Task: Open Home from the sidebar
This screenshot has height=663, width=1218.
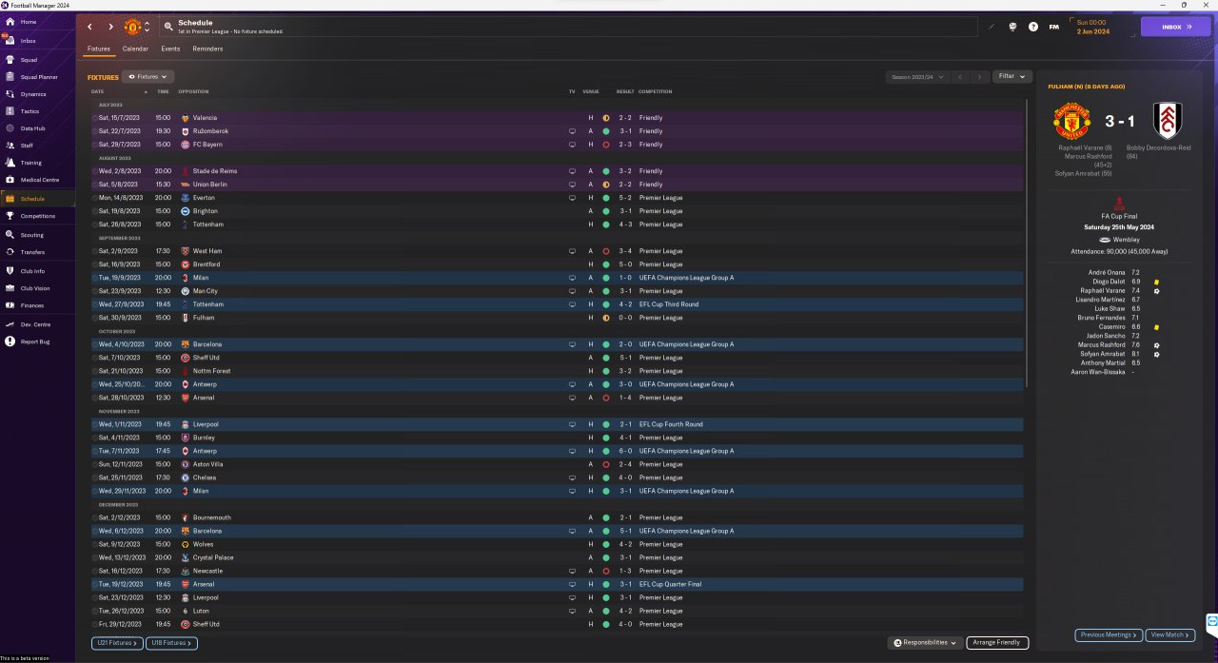Action: coord(29,22)
